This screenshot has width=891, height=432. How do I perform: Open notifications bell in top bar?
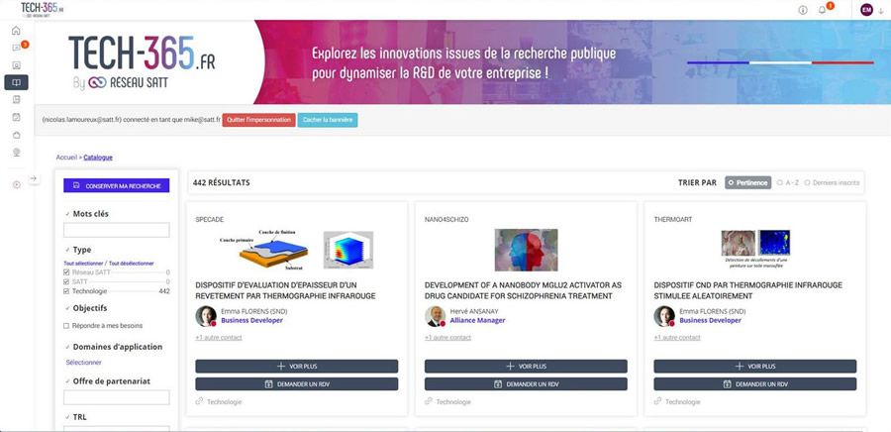823,10
